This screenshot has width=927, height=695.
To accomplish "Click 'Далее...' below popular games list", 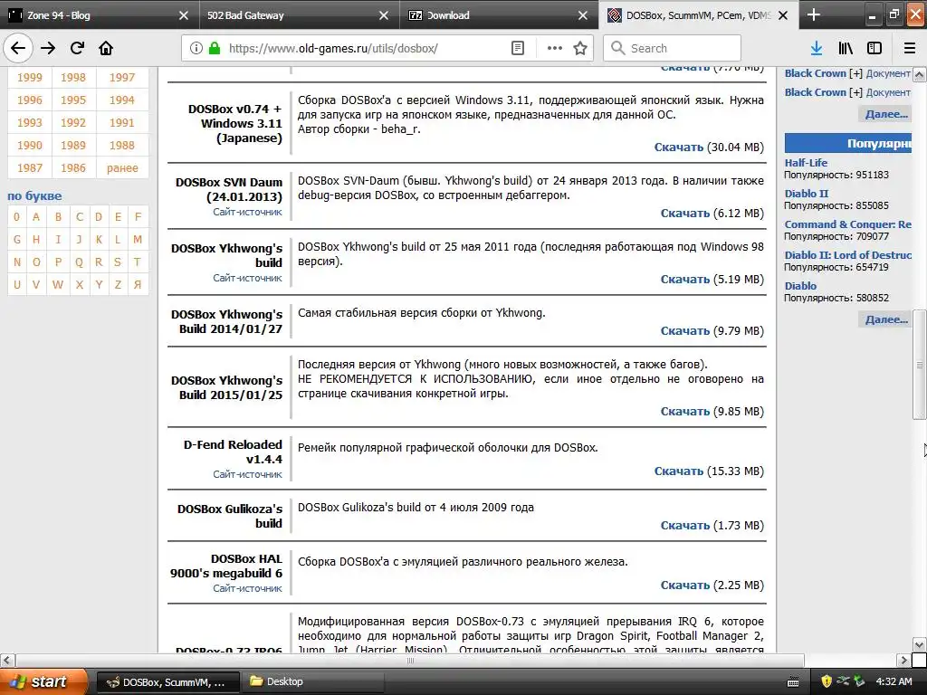I will coord(885,319).
